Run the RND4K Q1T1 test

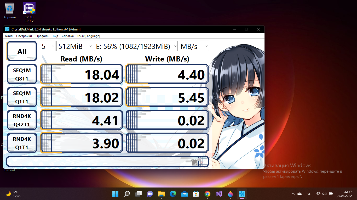click(x=22, y=143)
